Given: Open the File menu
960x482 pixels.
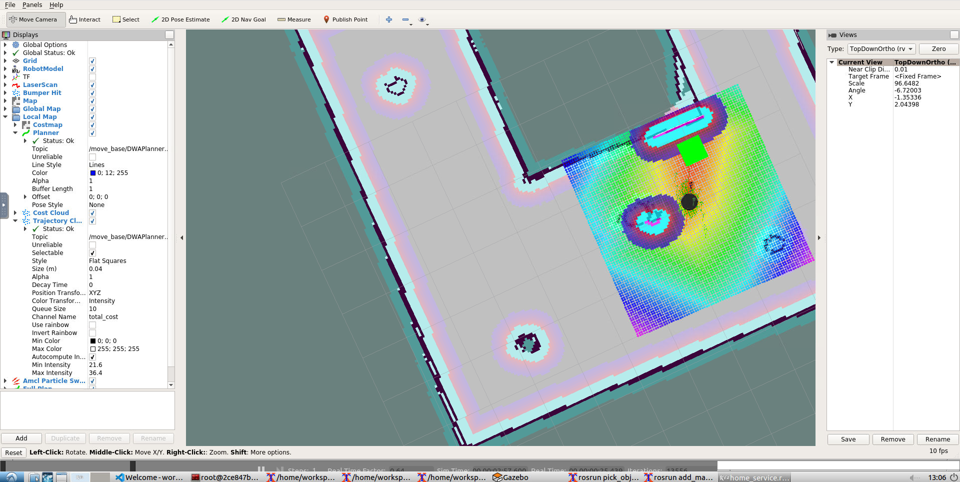Looking at the screenshot, I should [x=10, y=5].
